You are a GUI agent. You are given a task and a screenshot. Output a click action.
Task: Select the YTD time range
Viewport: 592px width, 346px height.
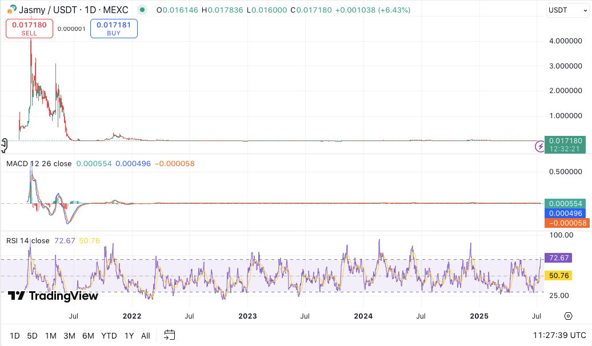[109, 335]
